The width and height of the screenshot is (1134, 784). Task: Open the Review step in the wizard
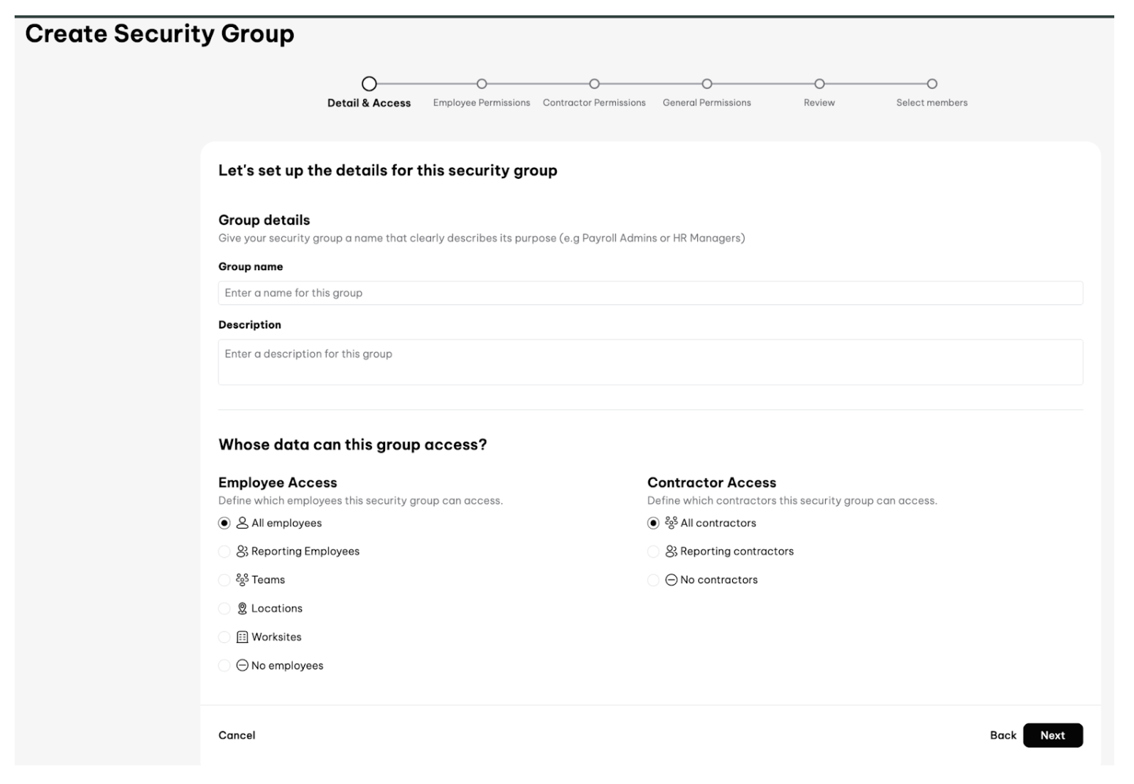819,84
